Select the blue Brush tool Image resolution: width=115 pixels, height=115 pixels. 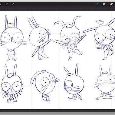tap(97, 4)
